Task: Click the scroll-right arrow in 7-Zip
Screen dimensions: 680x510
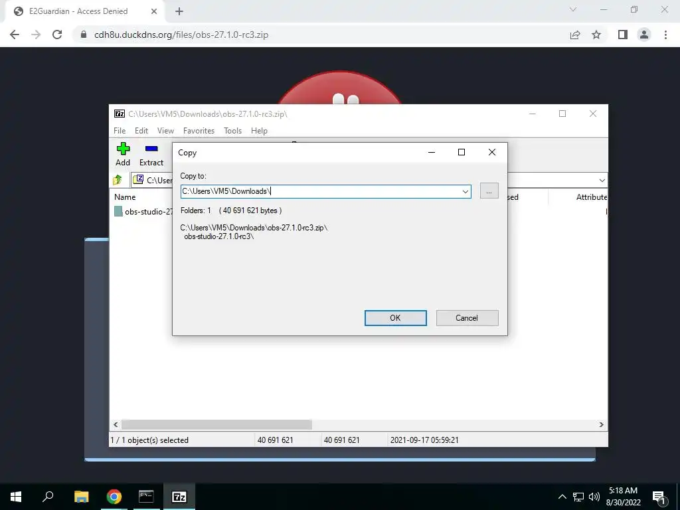Action: tap(602, 424)
